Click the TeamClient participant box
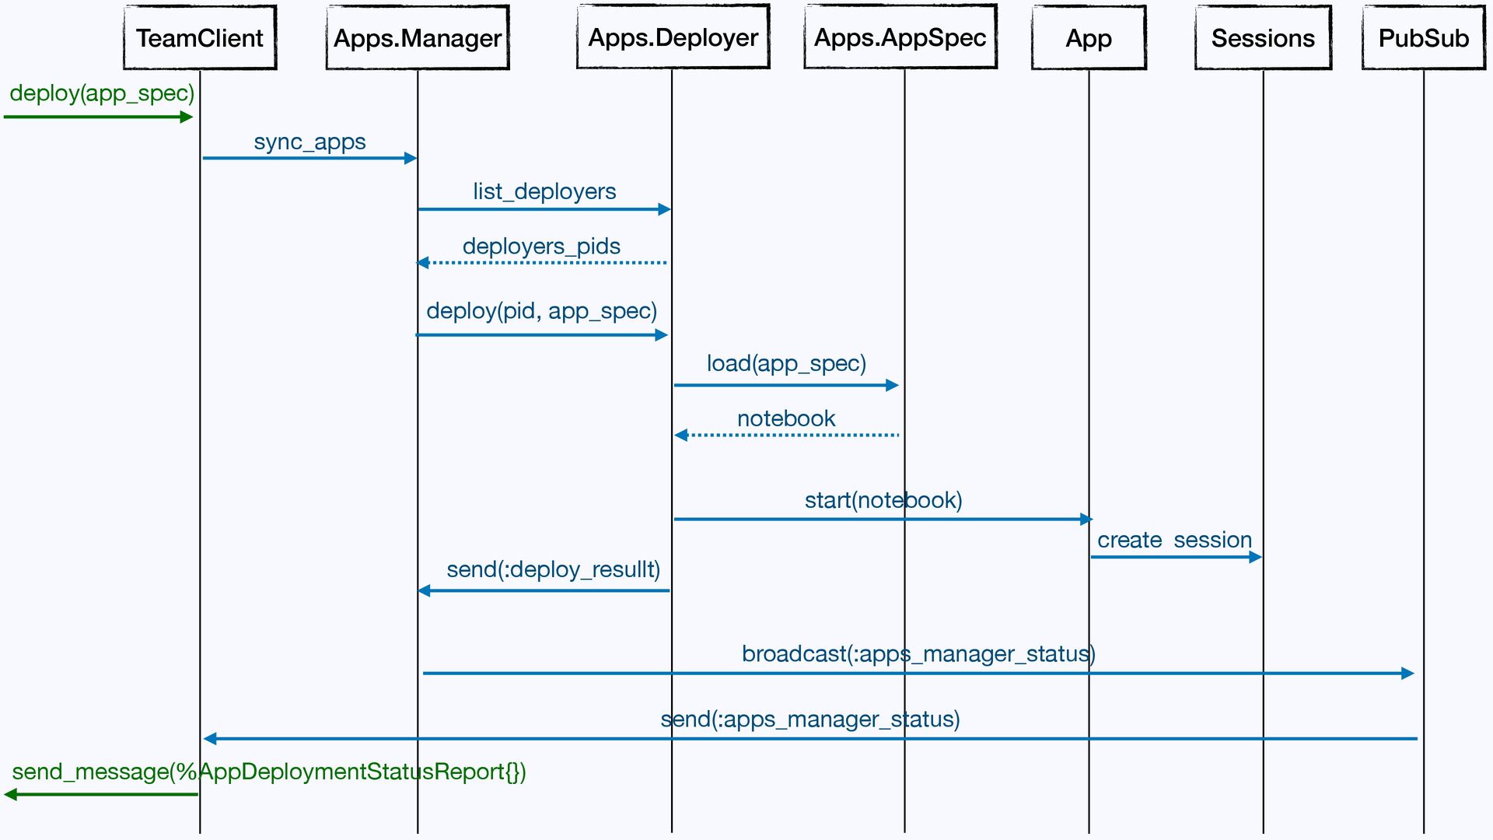This screenshot has height=840, width=1493. coord(200,38)
